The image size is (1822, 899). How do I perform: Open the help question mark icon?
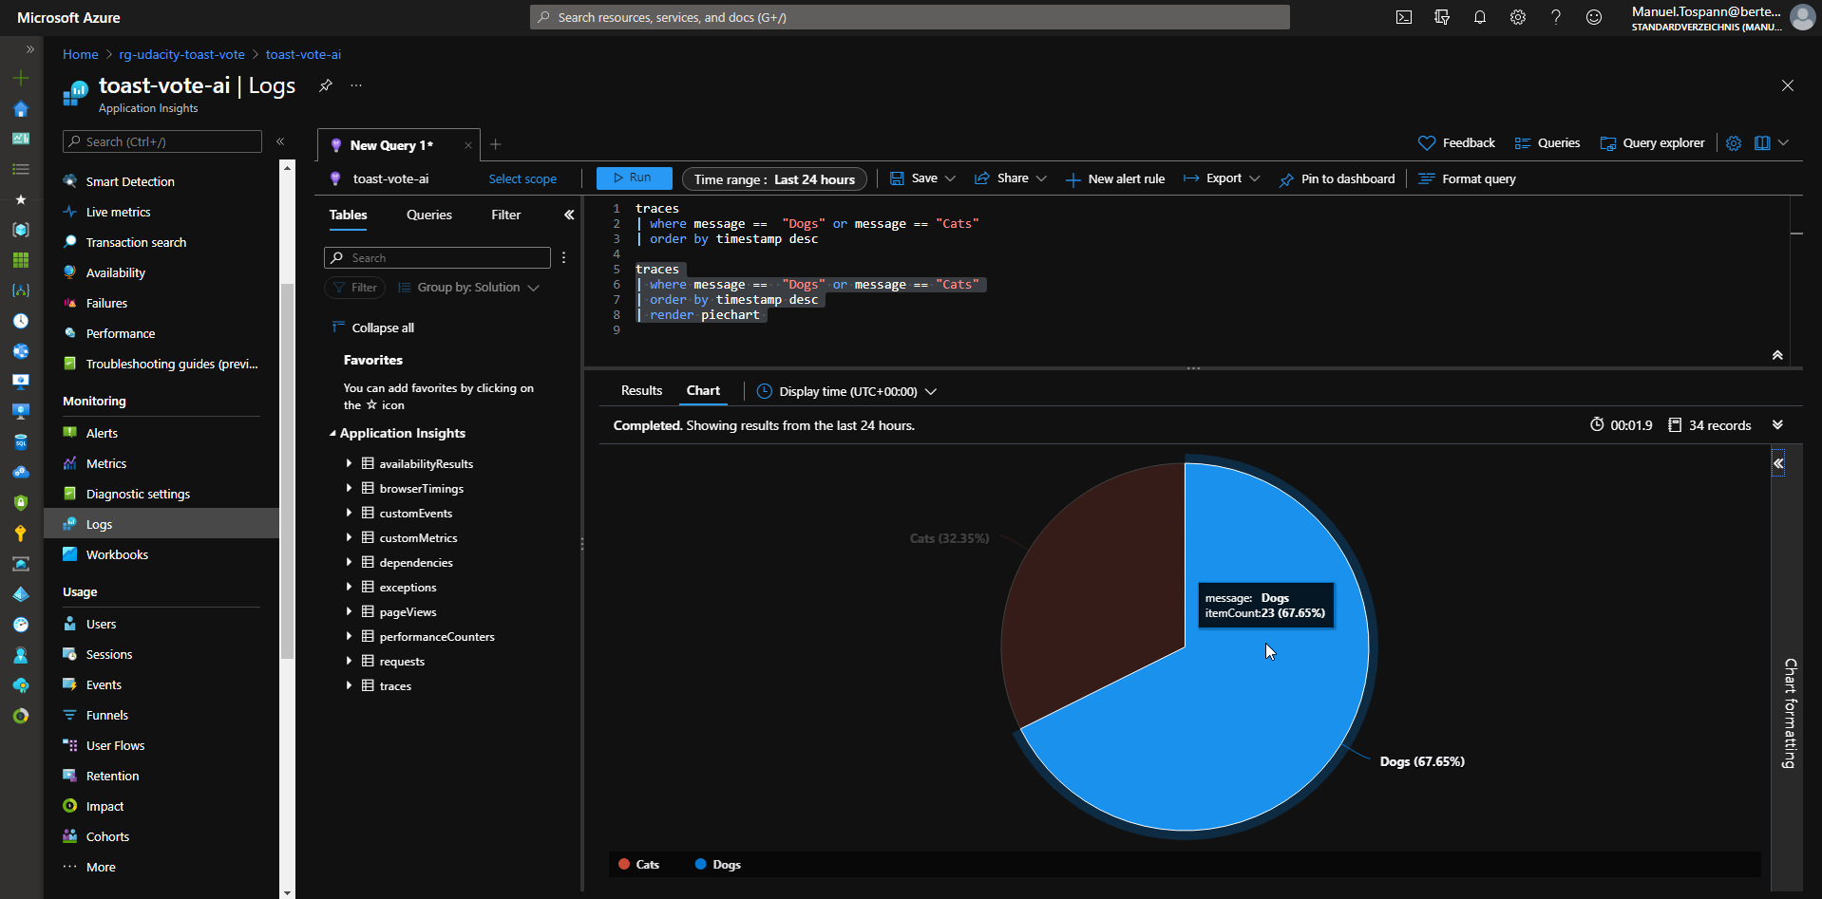pos(1556,17)
